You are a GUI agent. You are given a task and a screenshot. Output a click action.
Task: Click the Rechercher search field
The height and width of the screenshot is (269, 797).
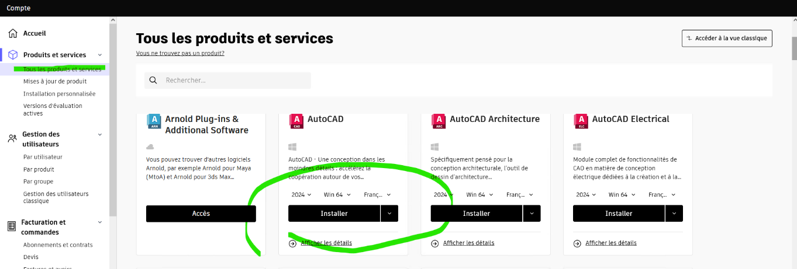click(x=234, y=81)
